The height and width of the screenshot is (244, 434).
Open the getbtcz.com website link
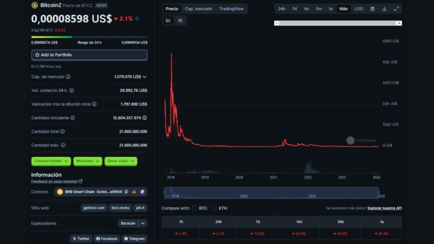click(x=94, y=208)
